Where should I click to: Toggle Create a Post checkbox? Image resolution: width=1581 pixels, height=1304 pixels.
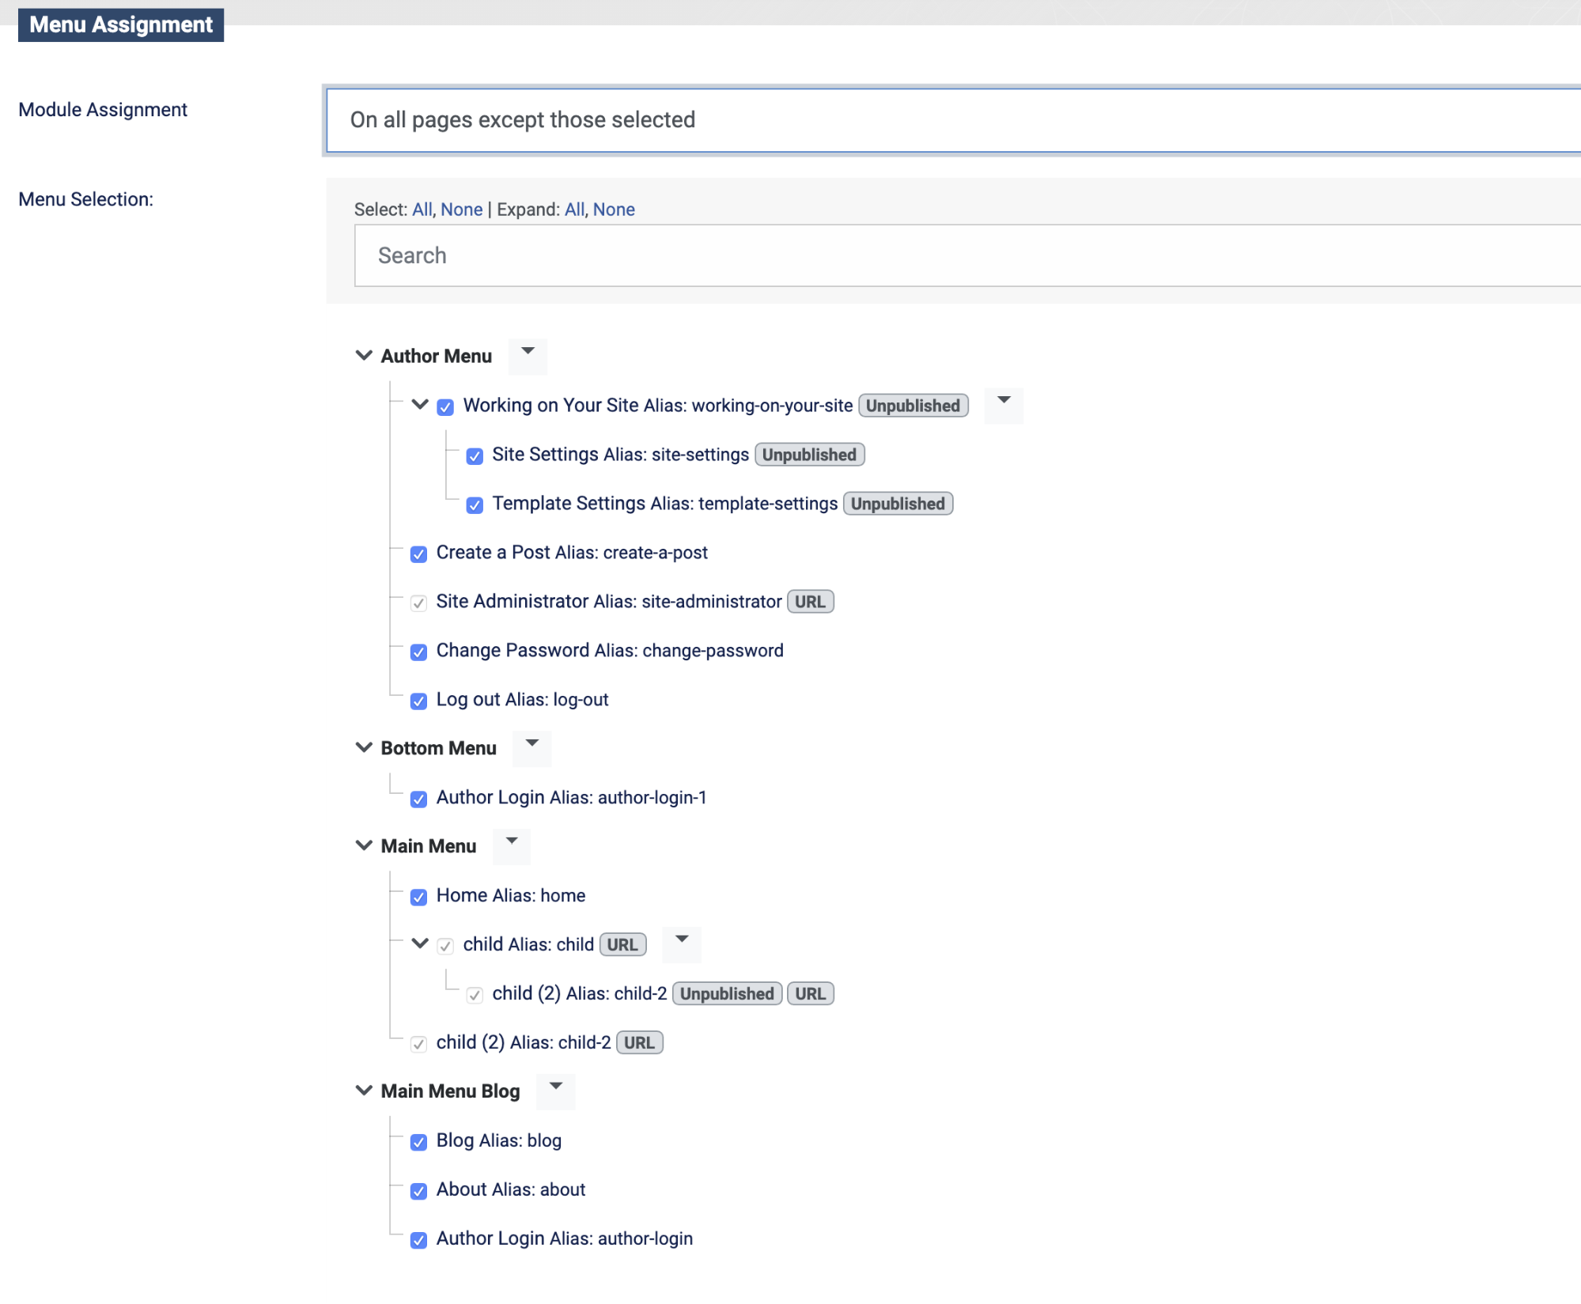click(419, 554)
